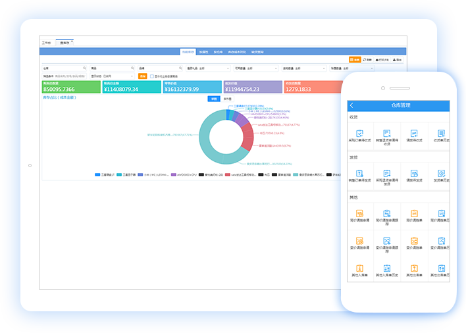Viewport: 466px width, 333px height.
Task: Open 其他入库单 icon at bottom
Action: coord(359,269)
